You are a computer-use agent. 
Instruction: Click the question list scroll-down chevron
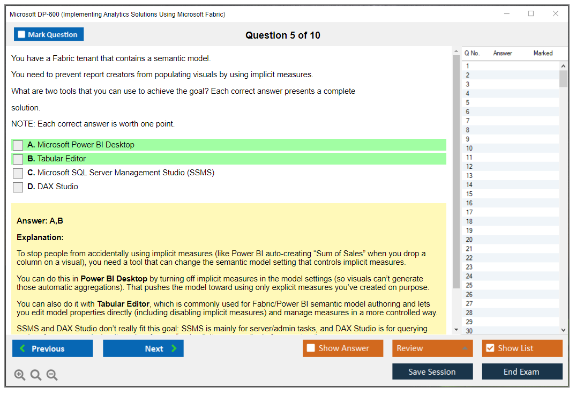click(563, 329)
